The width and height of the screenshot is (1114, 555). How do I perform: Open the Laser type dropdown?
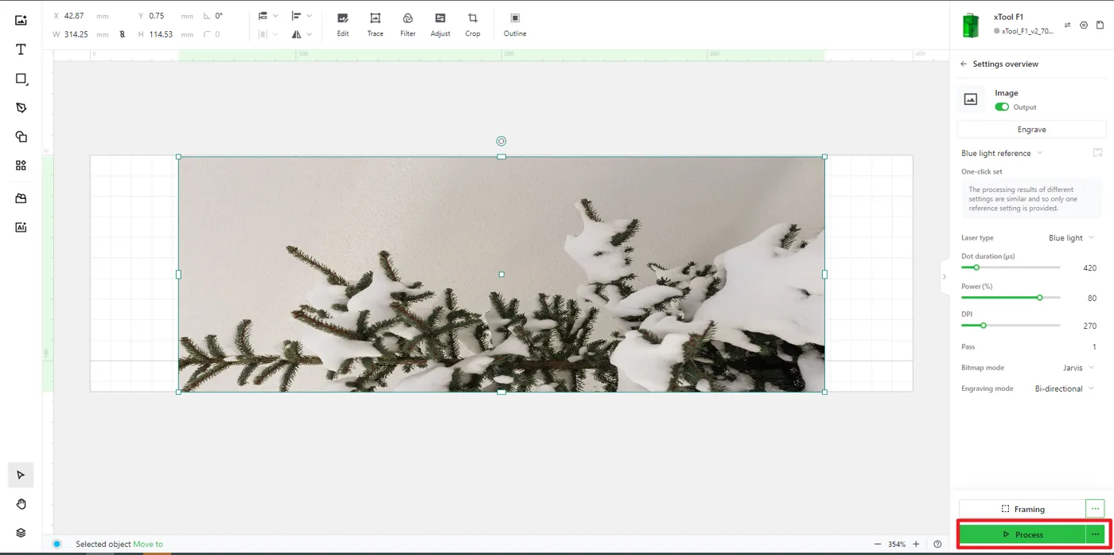[1071, 237]
